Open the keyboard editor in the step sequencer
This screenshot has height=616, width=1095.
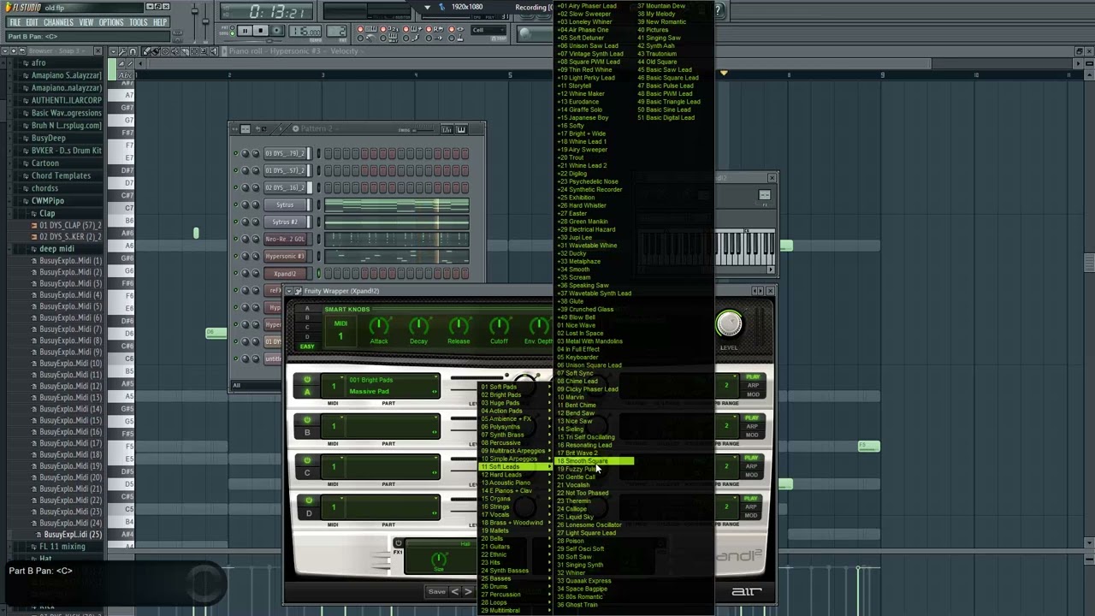tap(461, 129)
